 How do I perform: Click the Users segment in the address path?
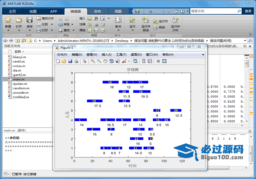coord(47,40)
